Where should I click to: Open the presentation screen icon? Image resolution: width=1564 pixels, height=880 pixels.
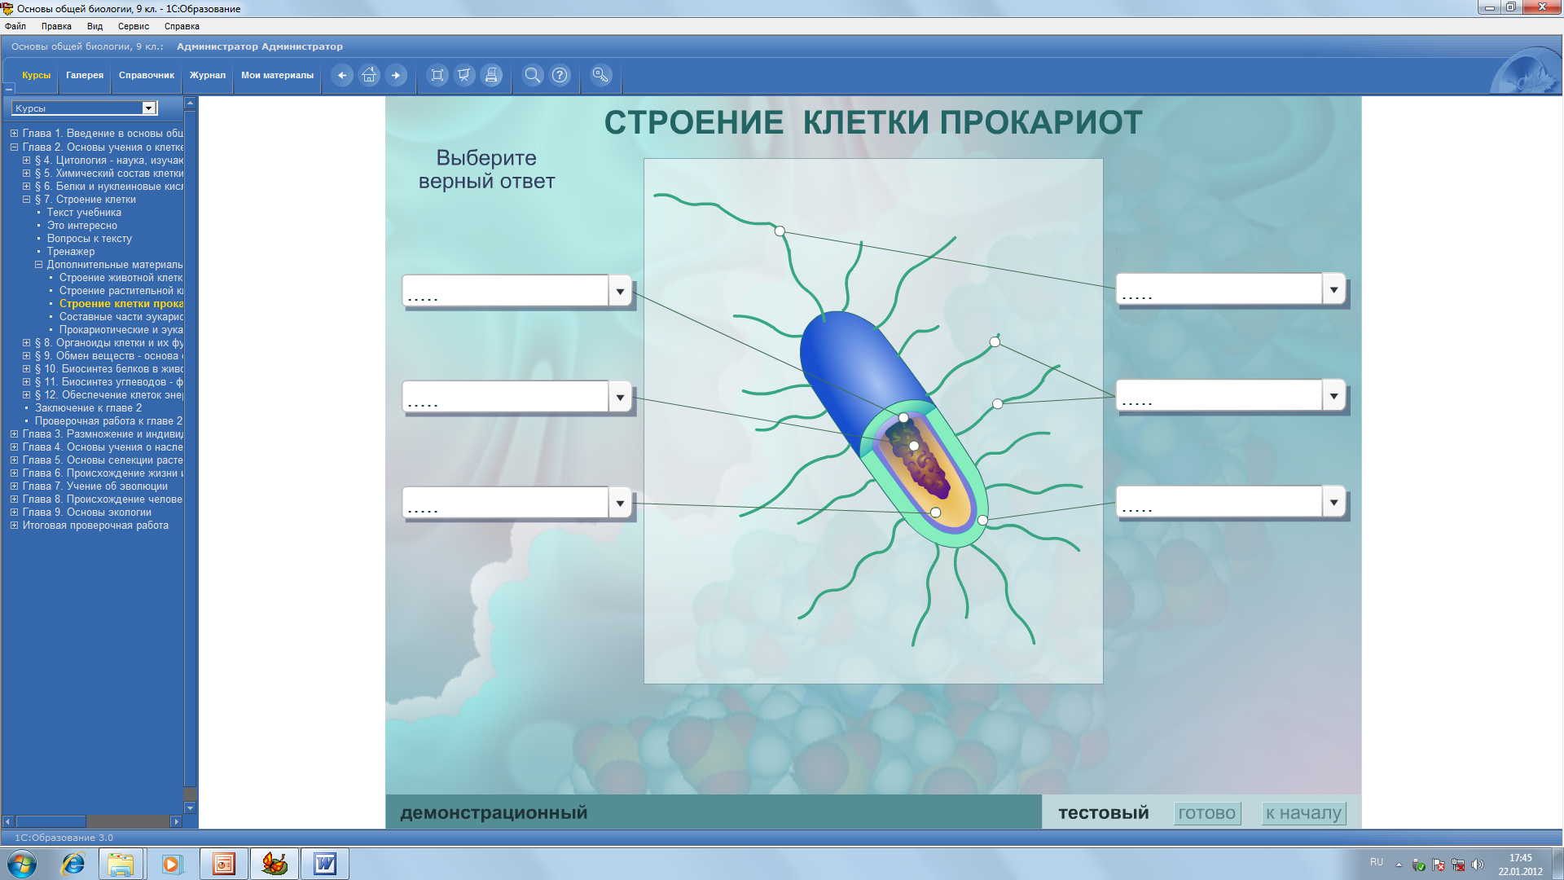pos(464,75)
